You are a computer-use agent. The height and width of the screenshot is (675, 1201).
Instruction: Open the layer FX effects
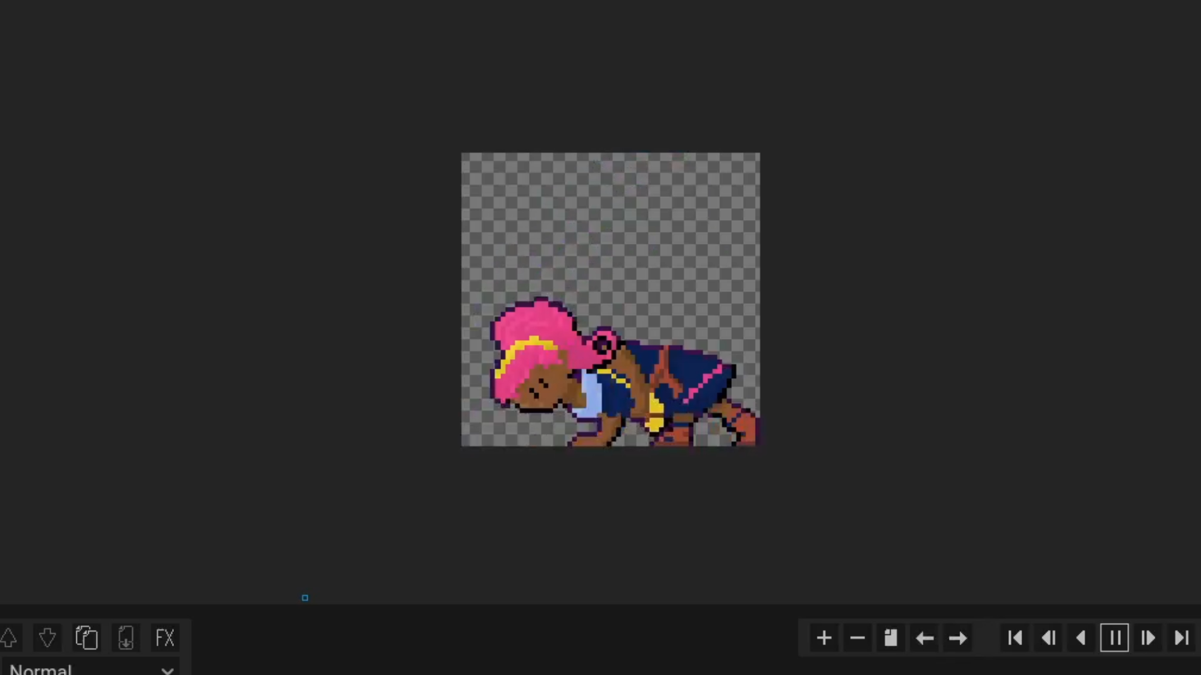coord(165,638)
